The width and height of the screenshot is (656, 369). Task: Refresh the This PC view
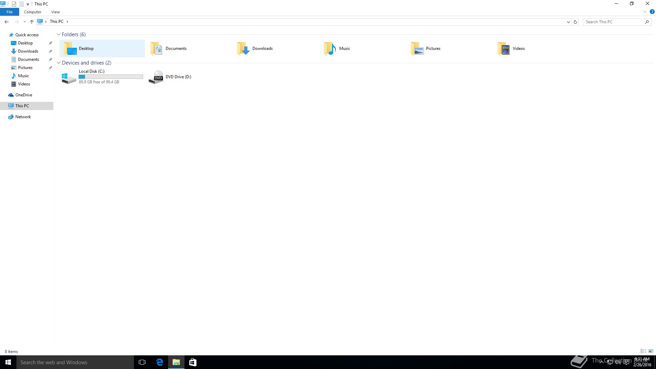coord(575,22)
